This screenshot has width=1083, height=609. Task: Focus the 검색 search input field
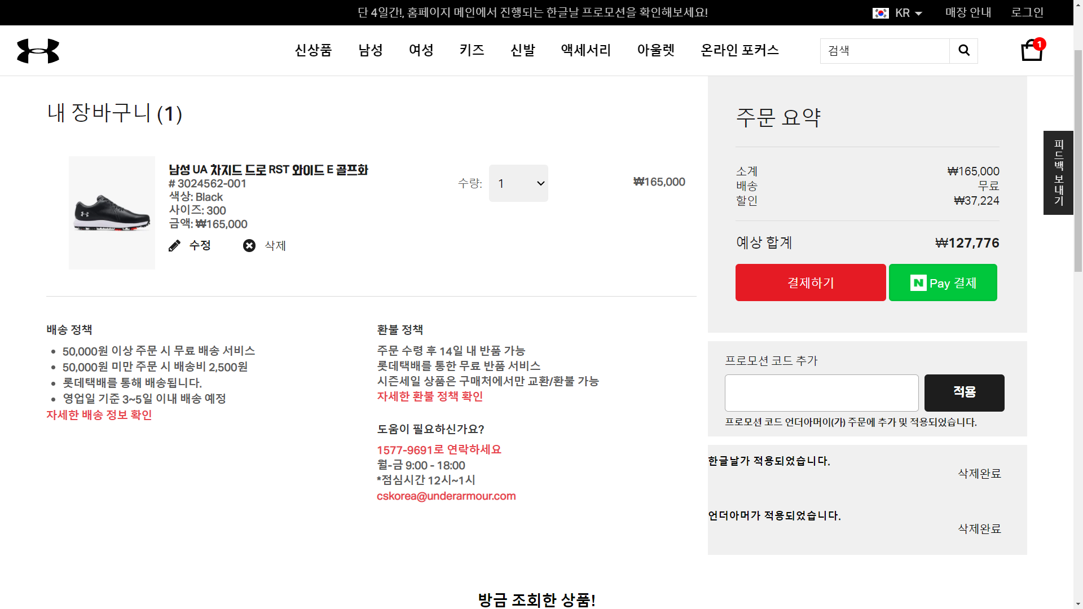[x=885, y=51]
